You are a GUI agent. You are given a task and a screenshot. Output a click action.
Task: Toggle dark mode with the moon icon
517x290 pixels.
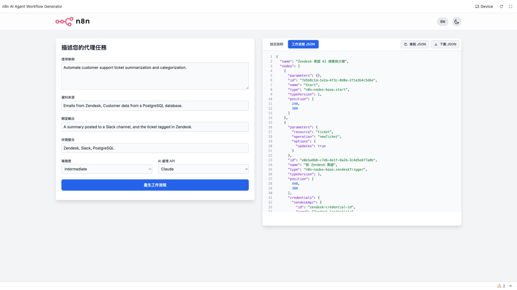coord(456,22)
